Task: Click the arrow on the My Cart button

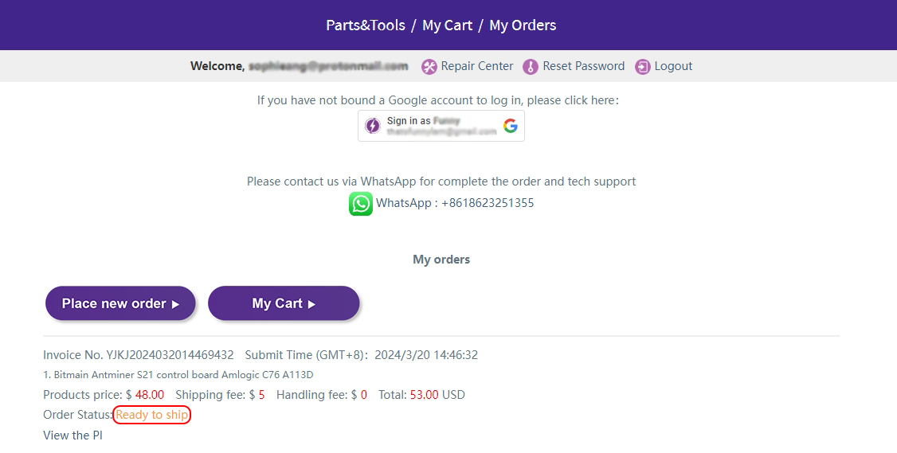Action: pyautogui.click(x=312, y=304)
